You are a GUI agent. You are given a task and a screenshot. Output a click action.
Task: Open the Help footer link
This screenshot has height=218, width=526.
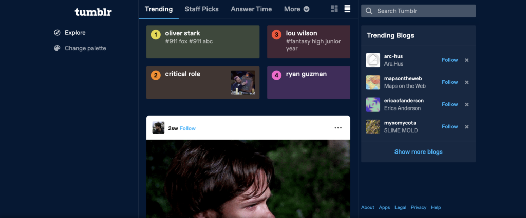coord(436,207)
